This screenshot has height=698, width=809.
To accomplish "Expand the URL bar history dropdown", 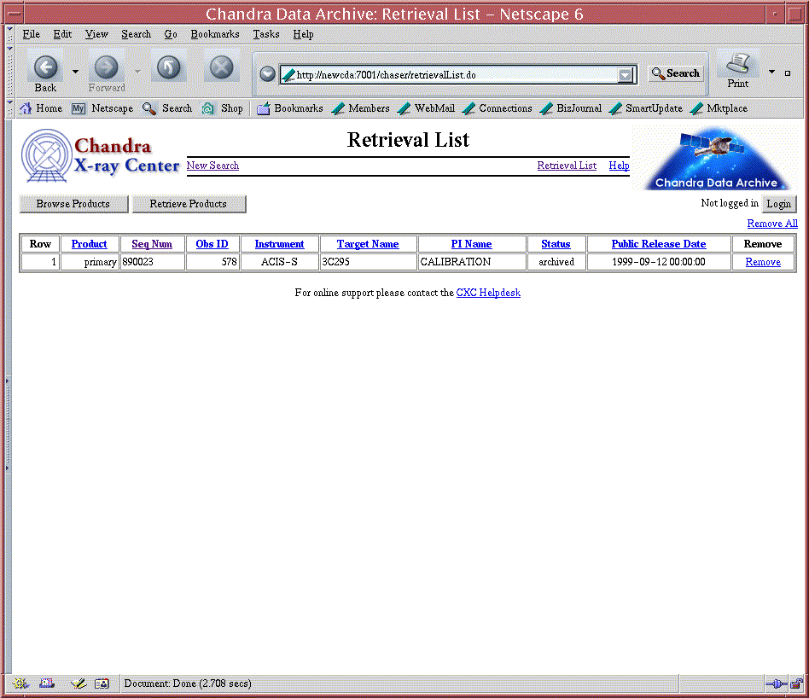I will 626,75.
